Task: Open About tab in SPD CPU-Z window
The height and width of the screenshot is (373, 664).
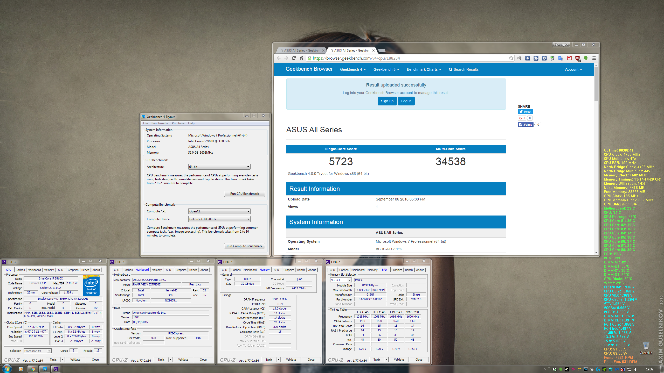Action: click(x=420, y=270)
